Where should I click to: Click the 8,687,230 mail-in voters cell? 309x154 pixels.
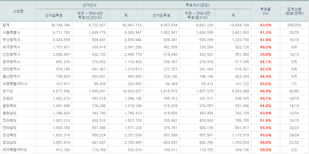(205, 25)
